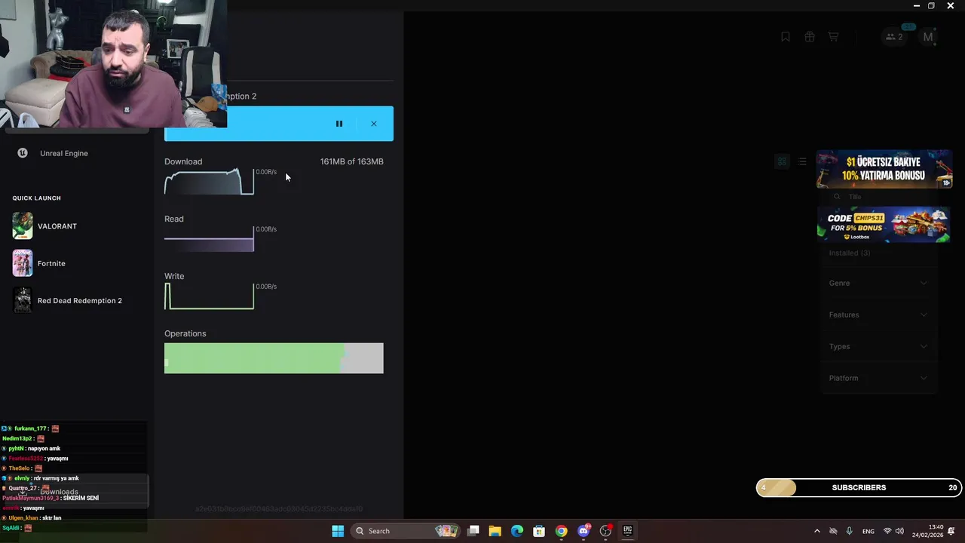
Task: Click the Title search field
Action: 878,197
